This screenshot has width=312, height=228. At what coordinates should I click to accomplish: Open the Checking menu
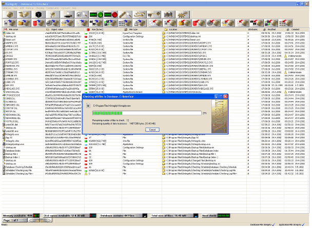coord(40,8)
